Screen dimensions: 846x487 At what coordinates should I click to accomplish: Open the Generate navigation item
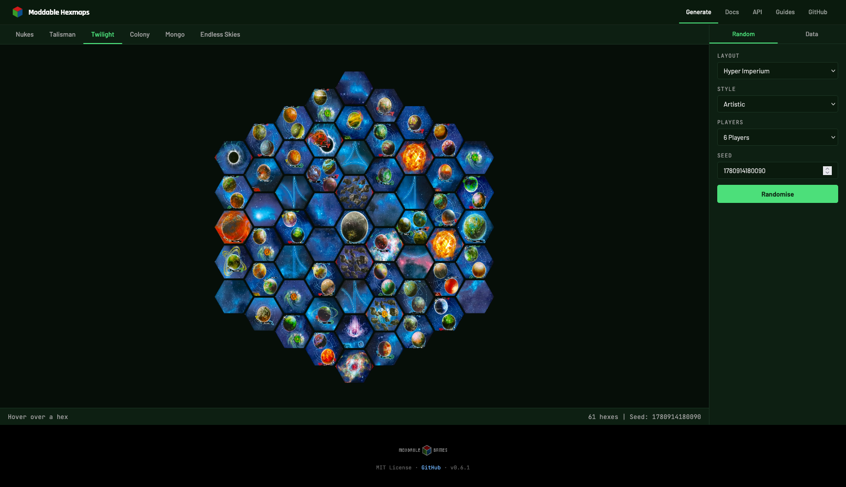pyautogui.click(x=699, y=12)
